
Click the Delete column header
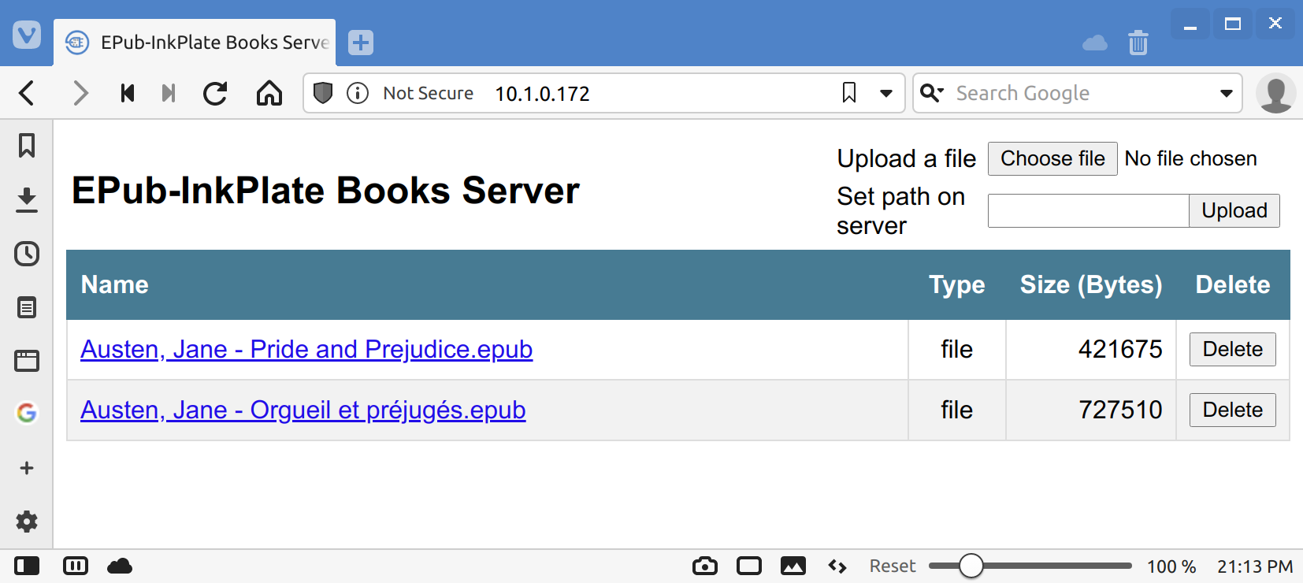tap(1233, 284)
